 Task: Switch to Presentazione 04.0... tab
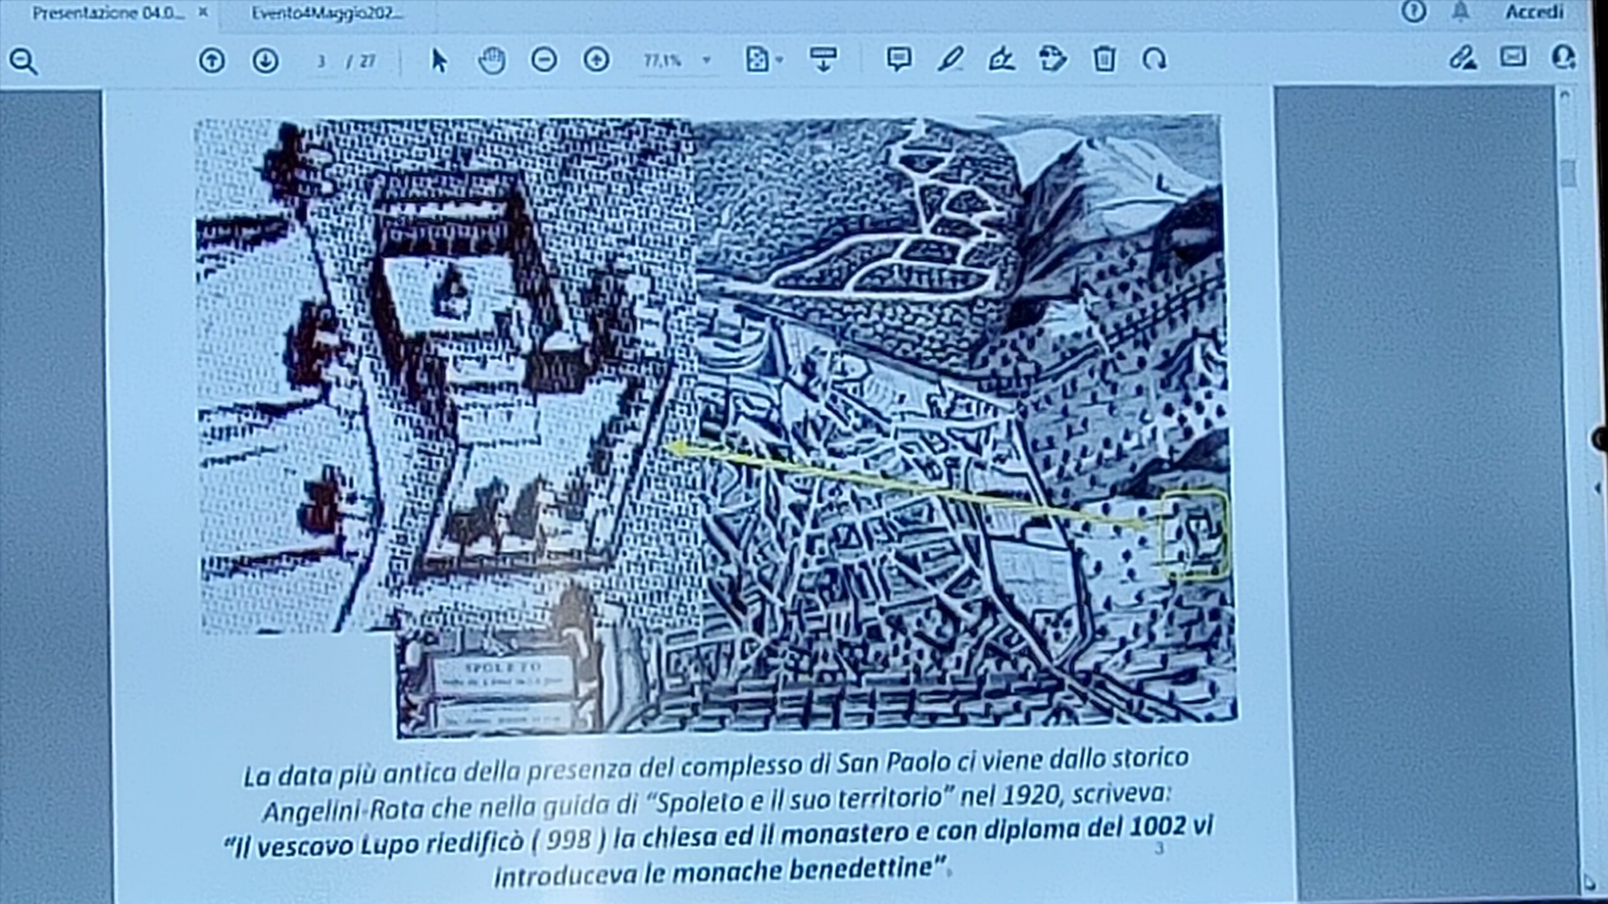[109, 13]
